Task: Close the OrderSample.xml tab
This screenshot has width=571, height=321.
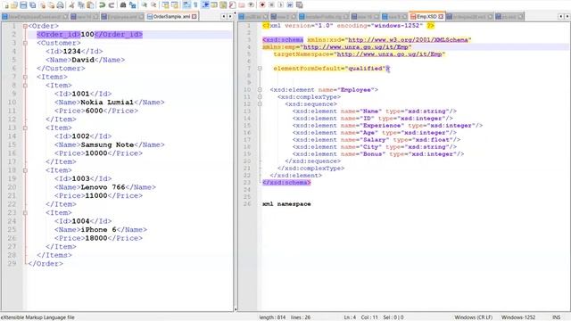Action: [194, 17]
